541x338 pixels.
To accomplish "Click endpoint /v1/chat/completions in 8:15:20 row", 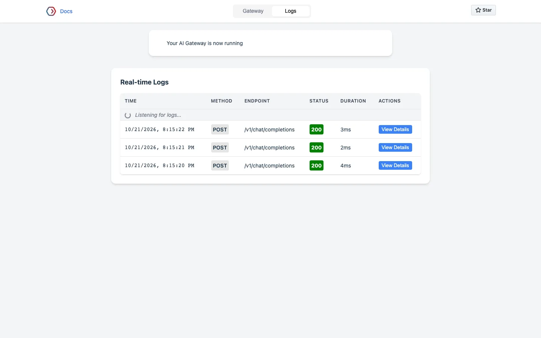I will pos(269,166).
